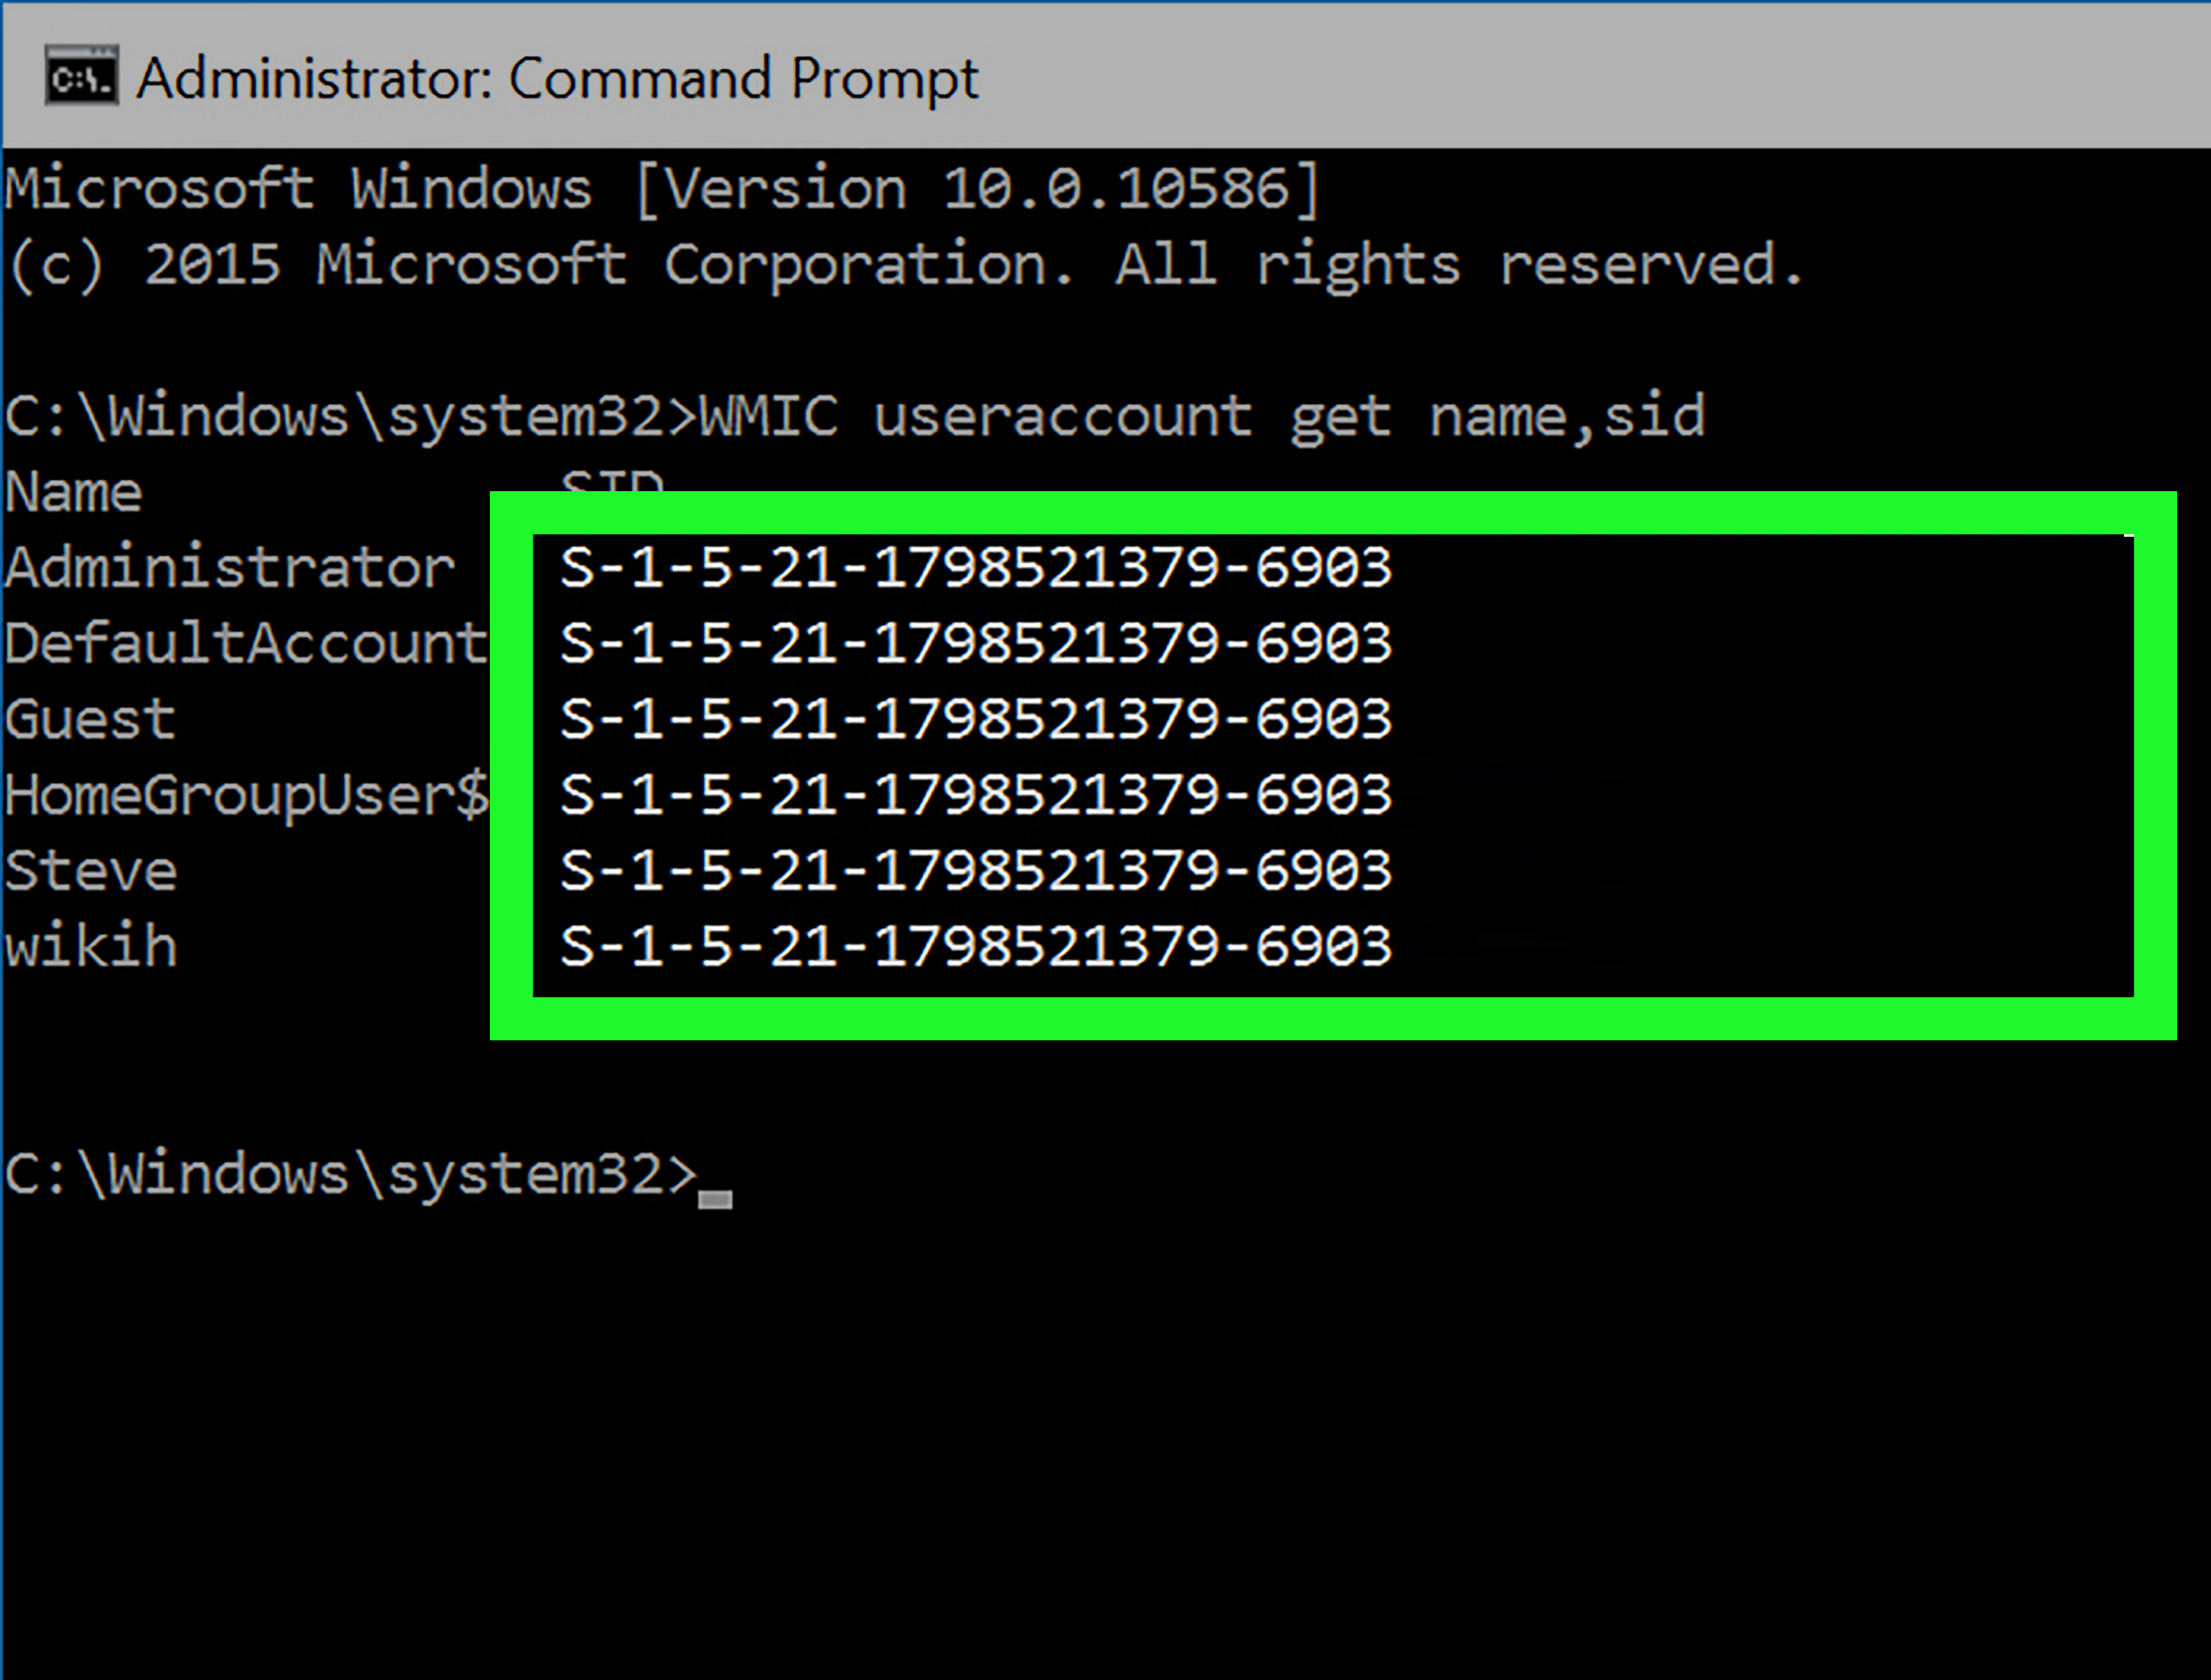Screen dimensions: 2211x1680
Task: Click the Command Prompt icon in title bar
Action: (81, 75)
